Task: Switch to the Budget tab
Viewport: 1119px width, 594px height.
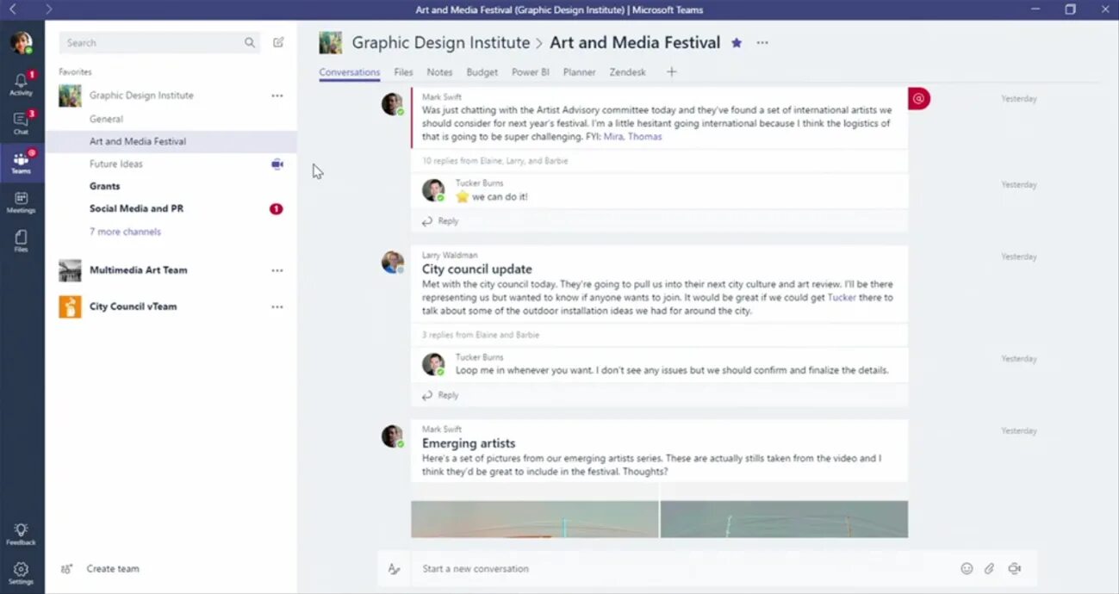Action: [x=482, y=72]
